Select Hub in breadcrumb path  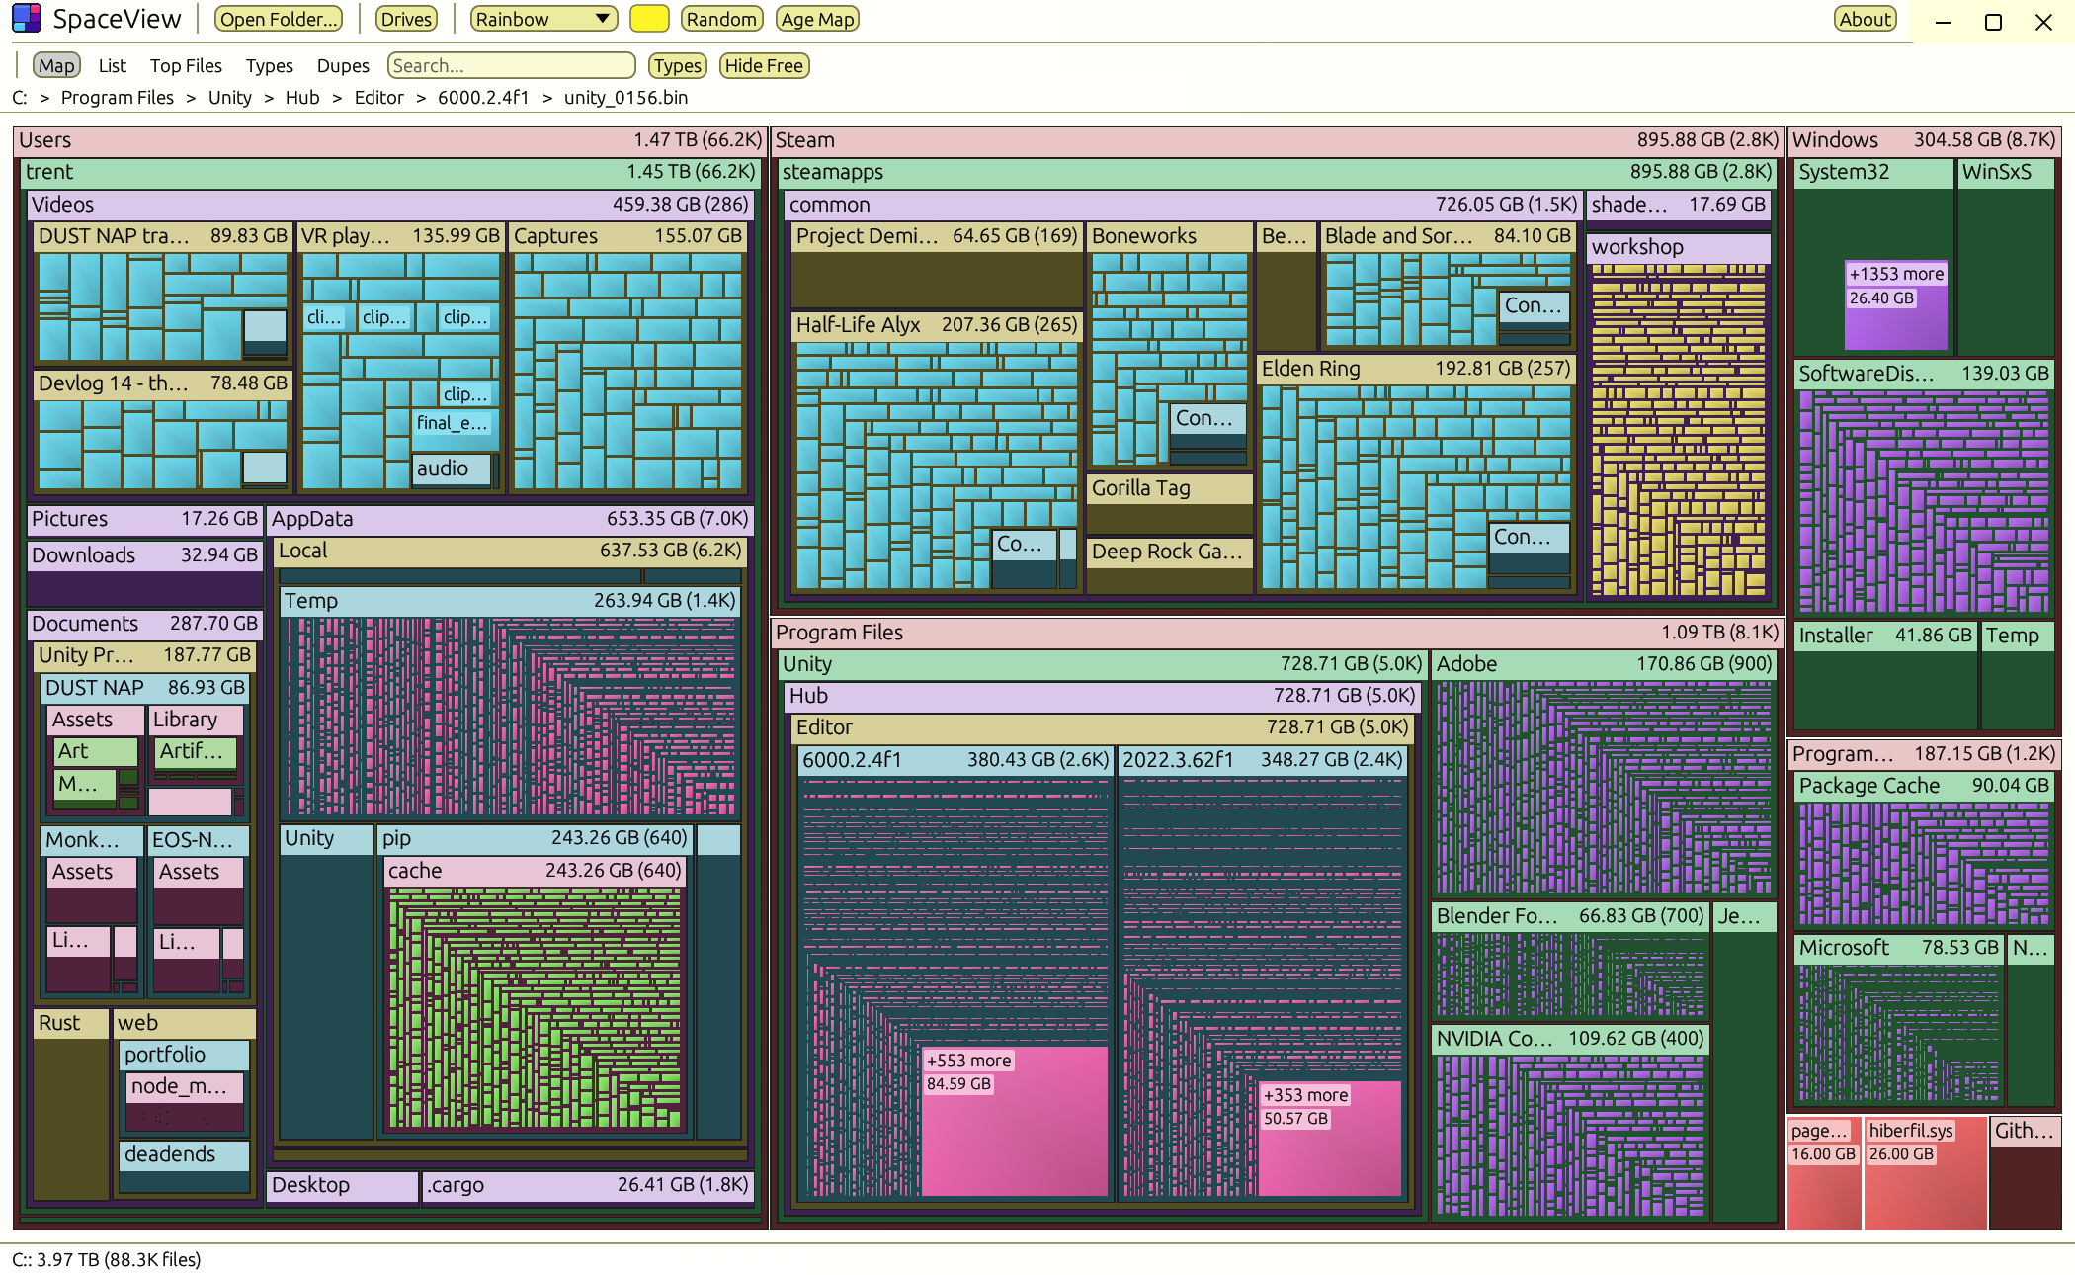(302, 97)
